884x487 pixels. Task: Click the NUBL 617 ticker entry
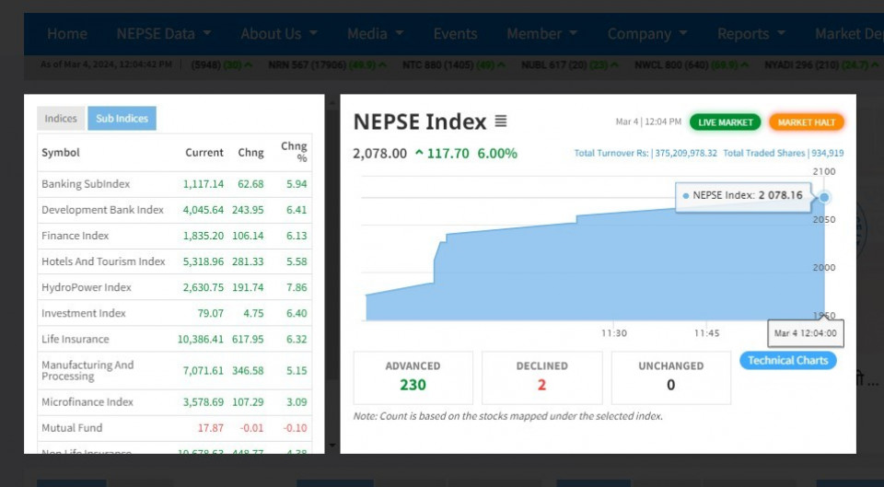pyautogui.click(x=569, y=65)
